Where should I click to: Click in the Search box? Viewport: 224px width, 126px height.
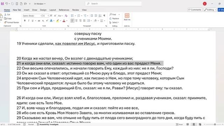coord(113,3)
